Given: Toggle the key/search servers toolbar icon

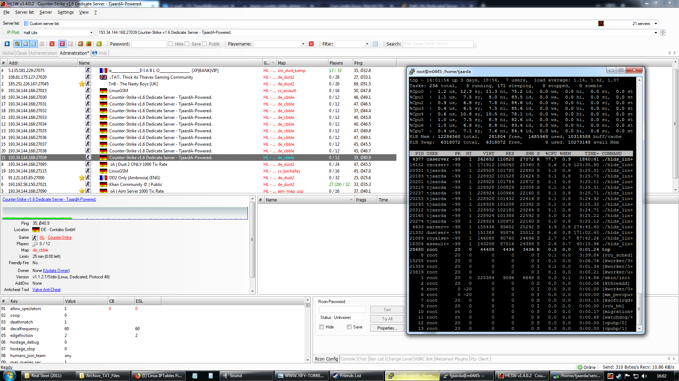Looking at the screenshot, I should [17, 44].
